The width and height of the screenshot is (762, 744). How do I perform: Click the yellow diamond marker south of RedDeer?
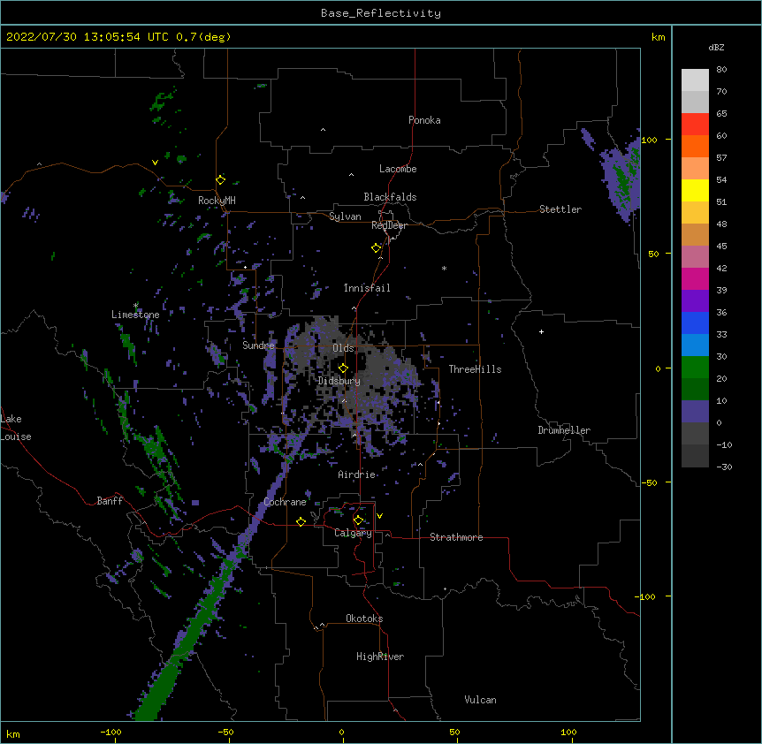(x=376, y=248)
